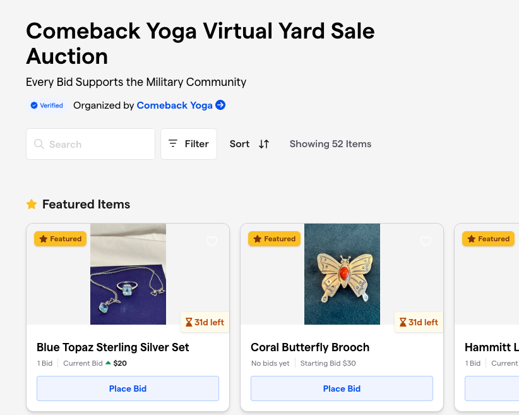Favorite the Blue Topaz Sterling Silver Set heart
The width and height of the screenshot is (519, 415).
click(x=212, y=241)
